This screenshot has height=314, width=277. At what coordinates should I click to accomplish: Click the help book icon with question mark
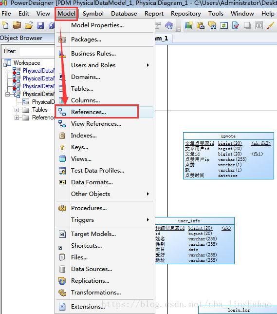click(x=169, y=25)
